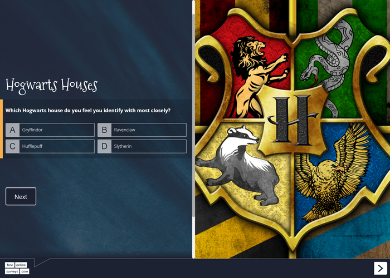Click the Hogwarts Houses title heading
Screen dimensions: 390x278
[51, 86]
